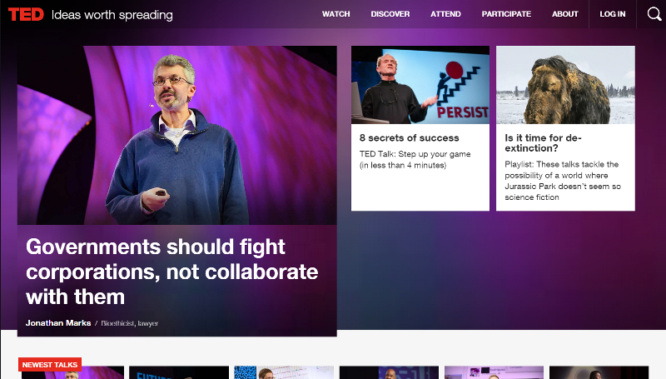The height and width of the screenshot is (379, 666).
Task: Click the headline 'Governments should fight corporations'
Action: coord(172,272)
